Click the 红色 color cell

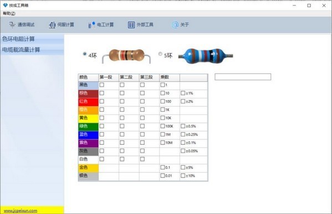[89, 102]
